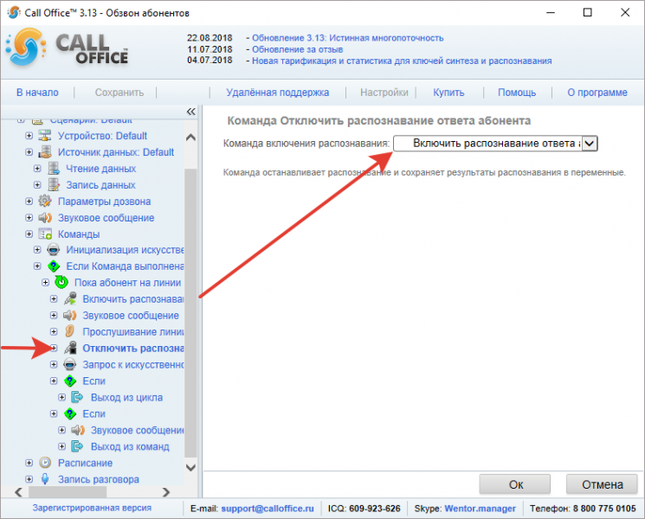Click the Команды list icon
Image resolution: width=645 pixels, height=519 pixels.
tap(44, 234)
